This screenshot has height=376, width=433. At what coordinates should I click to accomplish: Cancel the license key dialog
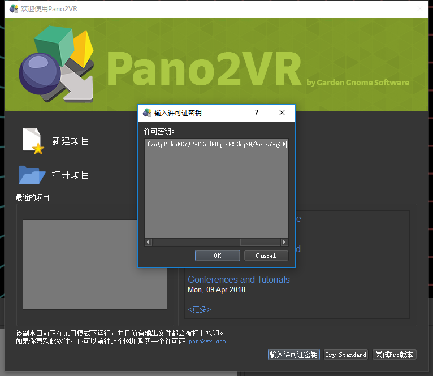point(266,256)
